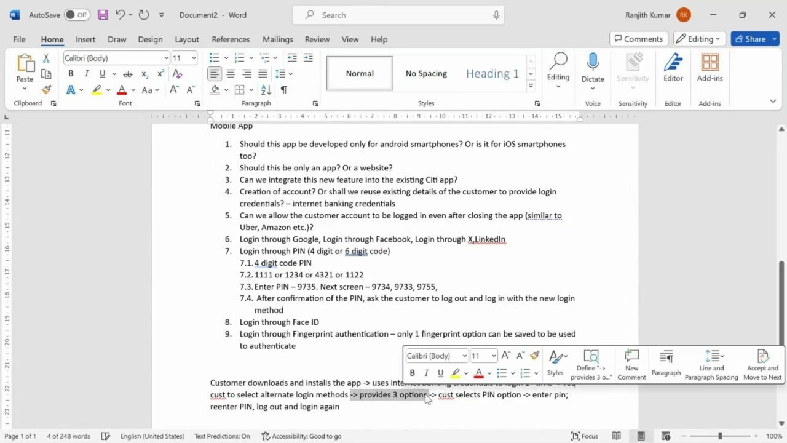Click the Paste button
The width and height of the screenshot is (787, 443).
click(x=25, y=68)
